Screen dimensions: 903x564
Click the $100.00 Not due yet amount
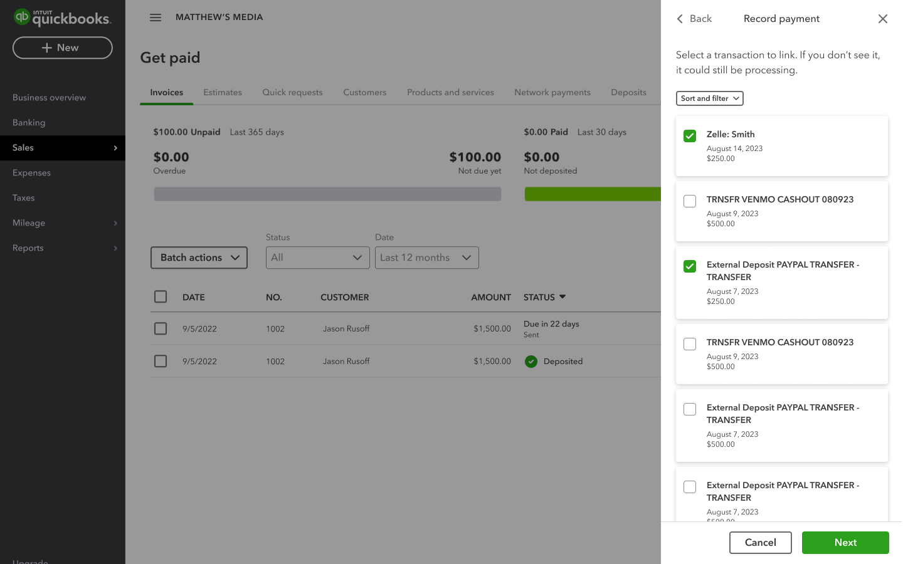(475, 157)
